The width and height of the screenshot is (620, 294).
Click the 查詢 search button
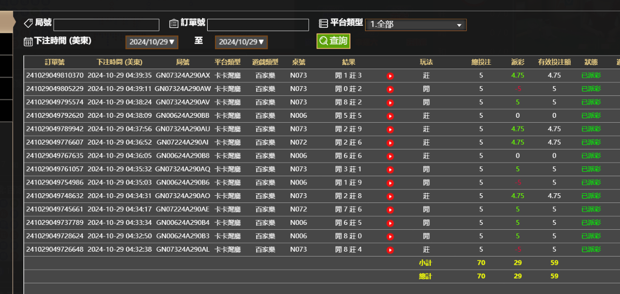333,41
